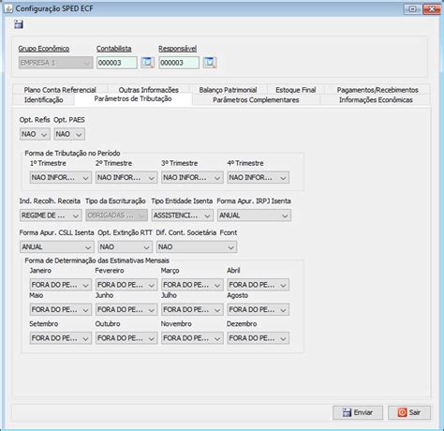Expand Forma Apur. IRPJ Isenta dropdown

coord(254,215)
